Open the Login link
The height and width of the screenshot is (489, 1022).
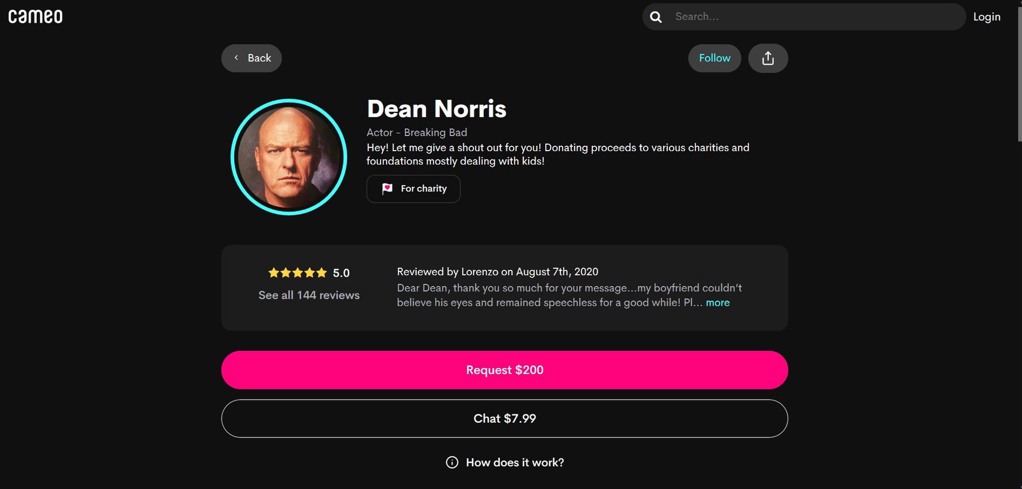(x=986, y=17)
